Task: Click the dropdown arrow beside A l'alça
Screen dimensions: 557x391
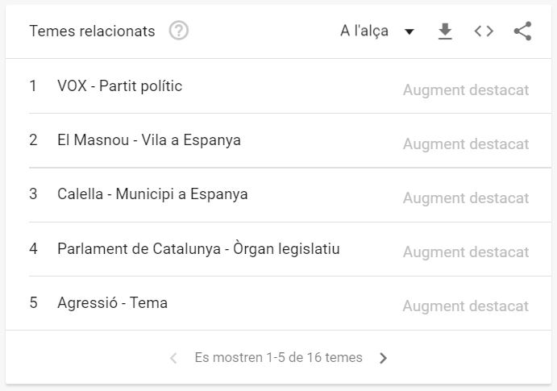Action: pos(409,32)
